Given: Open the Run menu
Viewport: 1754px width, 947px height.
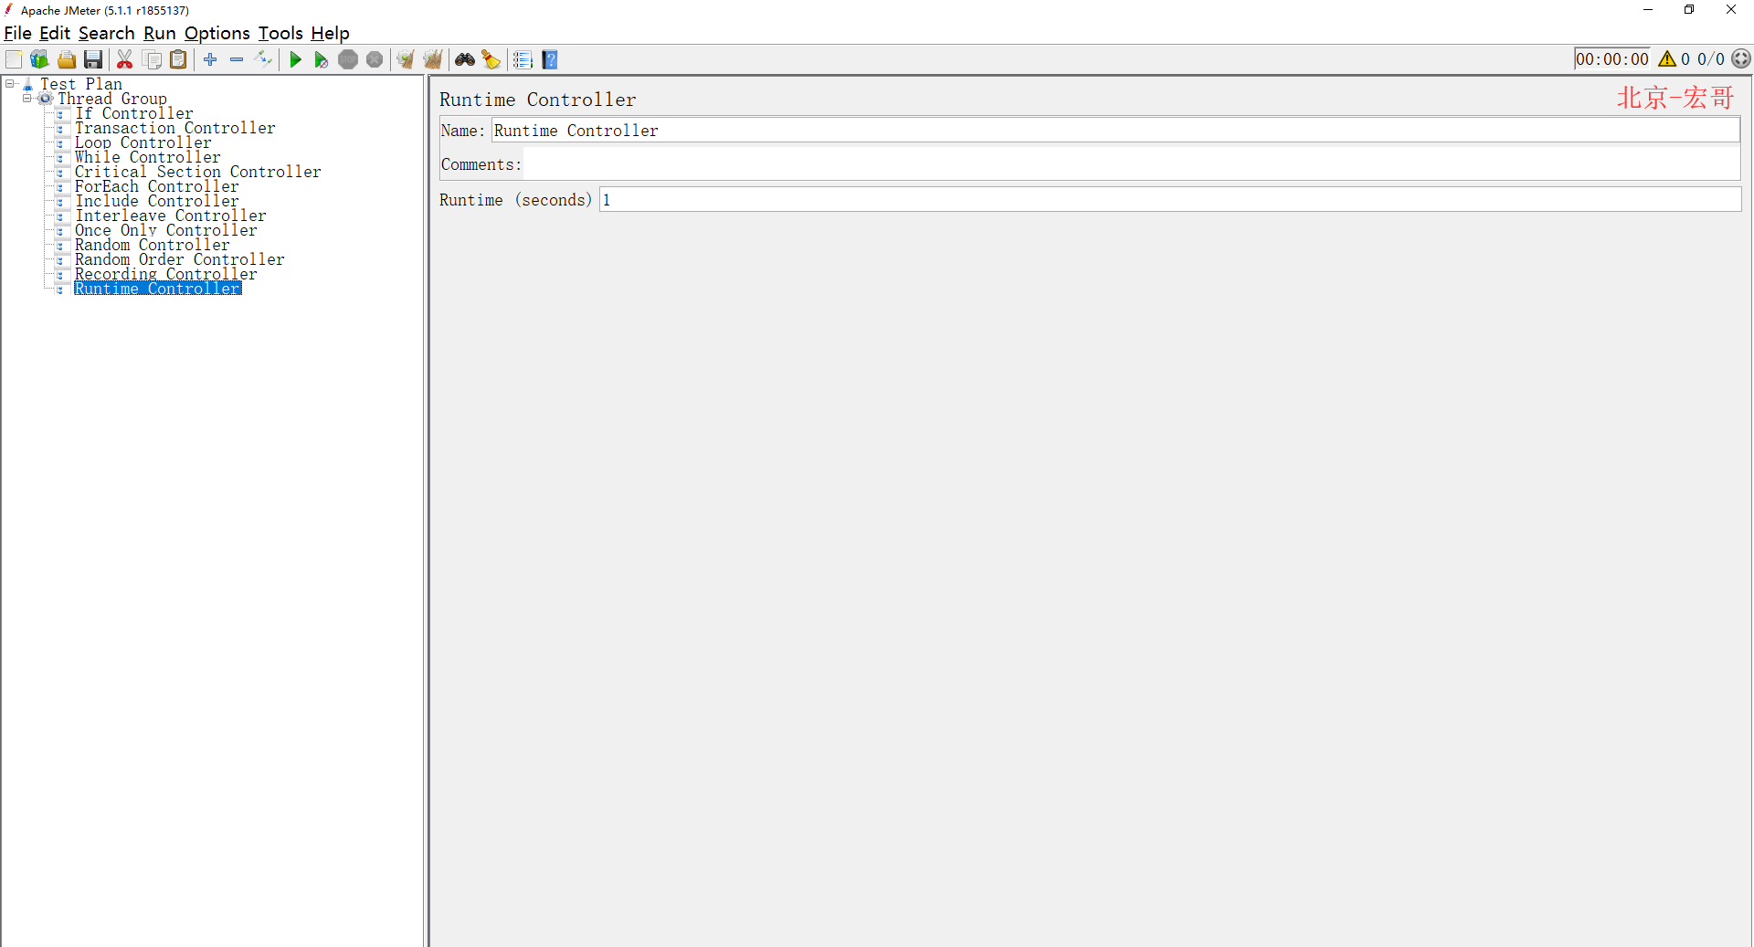Looking at the screenshot, I should click(x=160, y=33).
